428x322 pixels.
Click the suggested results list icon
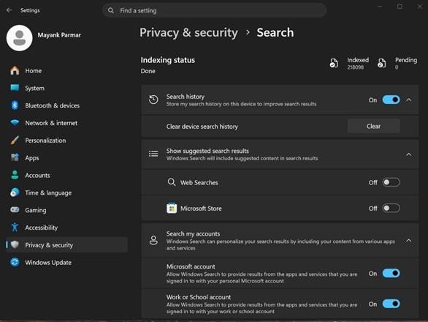[153, 154]
